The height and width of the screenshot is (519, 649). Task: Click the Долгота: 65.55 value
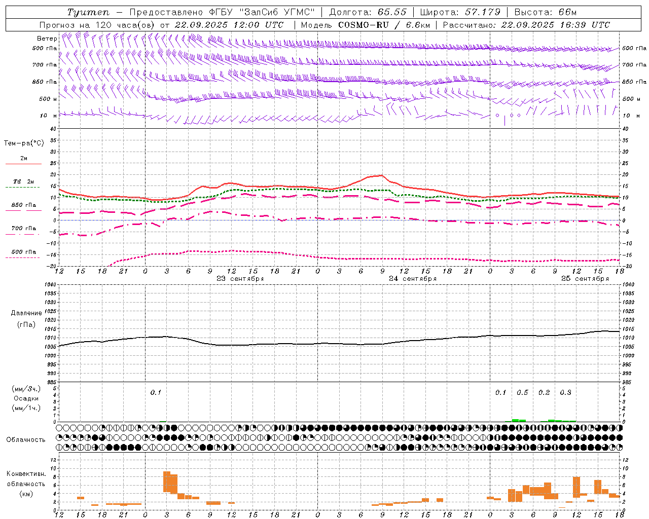coord(368,12)
